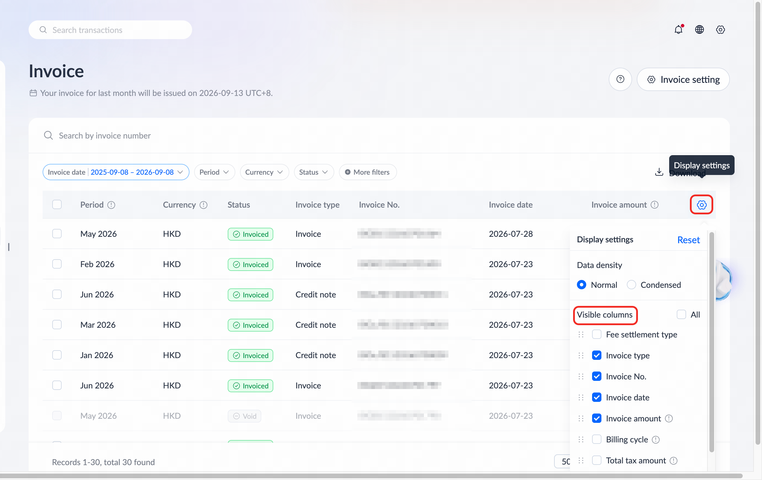The image size is (762, 480).
Task: Open Invoice date range filter
Action: click(x=116, y=172)
